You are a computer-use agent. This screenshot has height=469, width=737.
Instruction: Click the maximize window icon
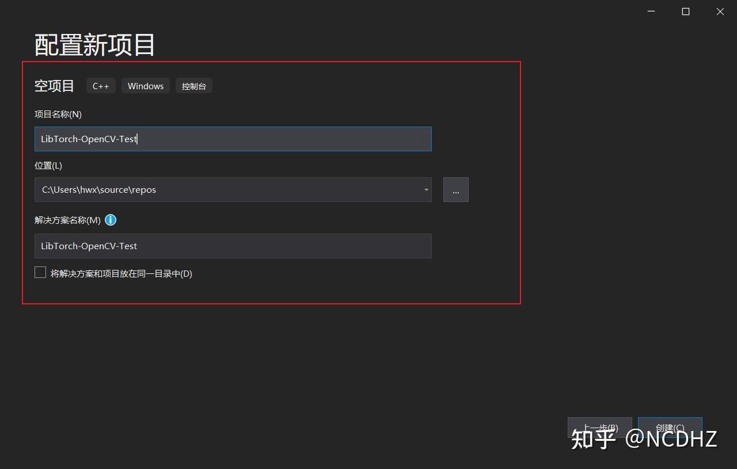(685, 11)
